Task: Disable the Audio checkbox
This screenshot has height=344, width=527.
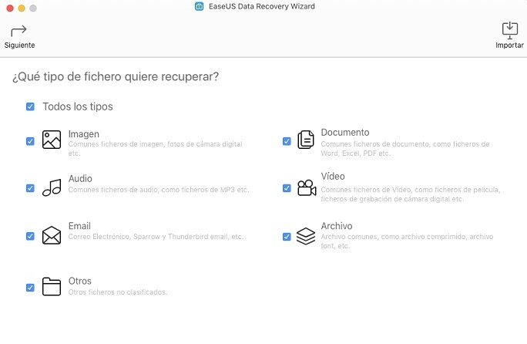Action: click(x=30, y=188)
